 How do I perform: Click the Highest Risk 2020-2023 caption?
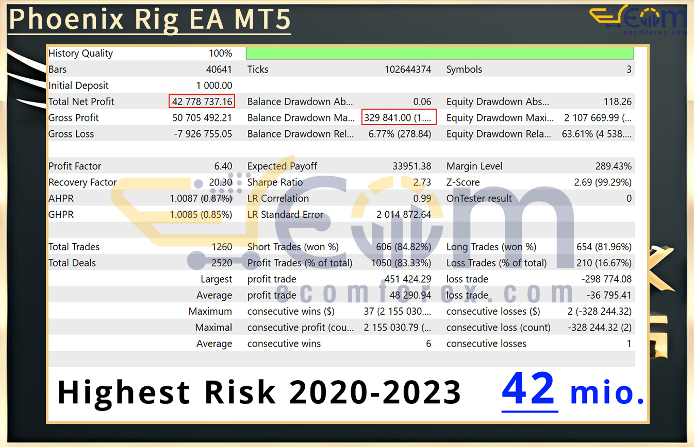point(259,392)
